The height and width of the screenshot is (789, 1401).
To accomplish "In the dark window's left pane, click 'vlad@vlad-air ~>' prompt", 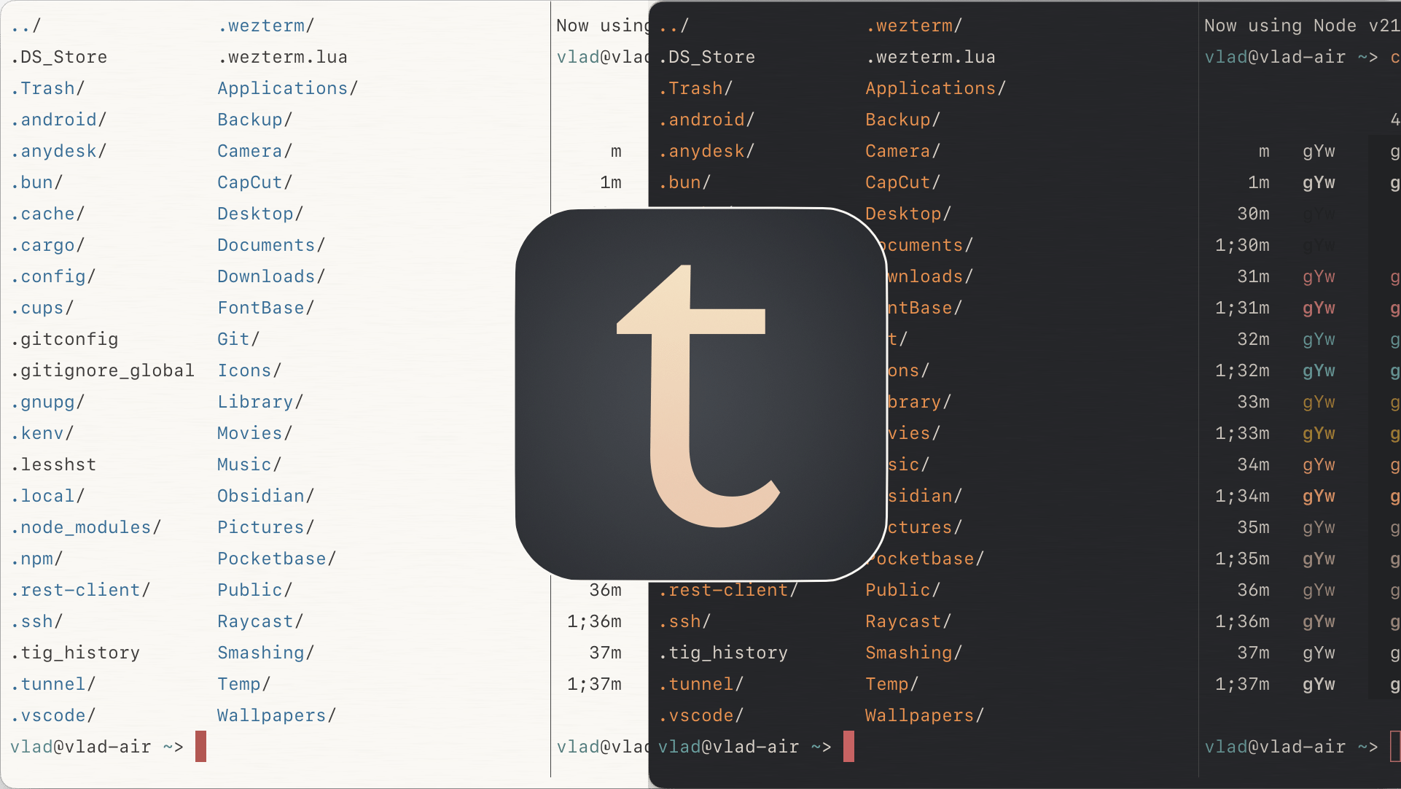I will (x=745, y=747).
